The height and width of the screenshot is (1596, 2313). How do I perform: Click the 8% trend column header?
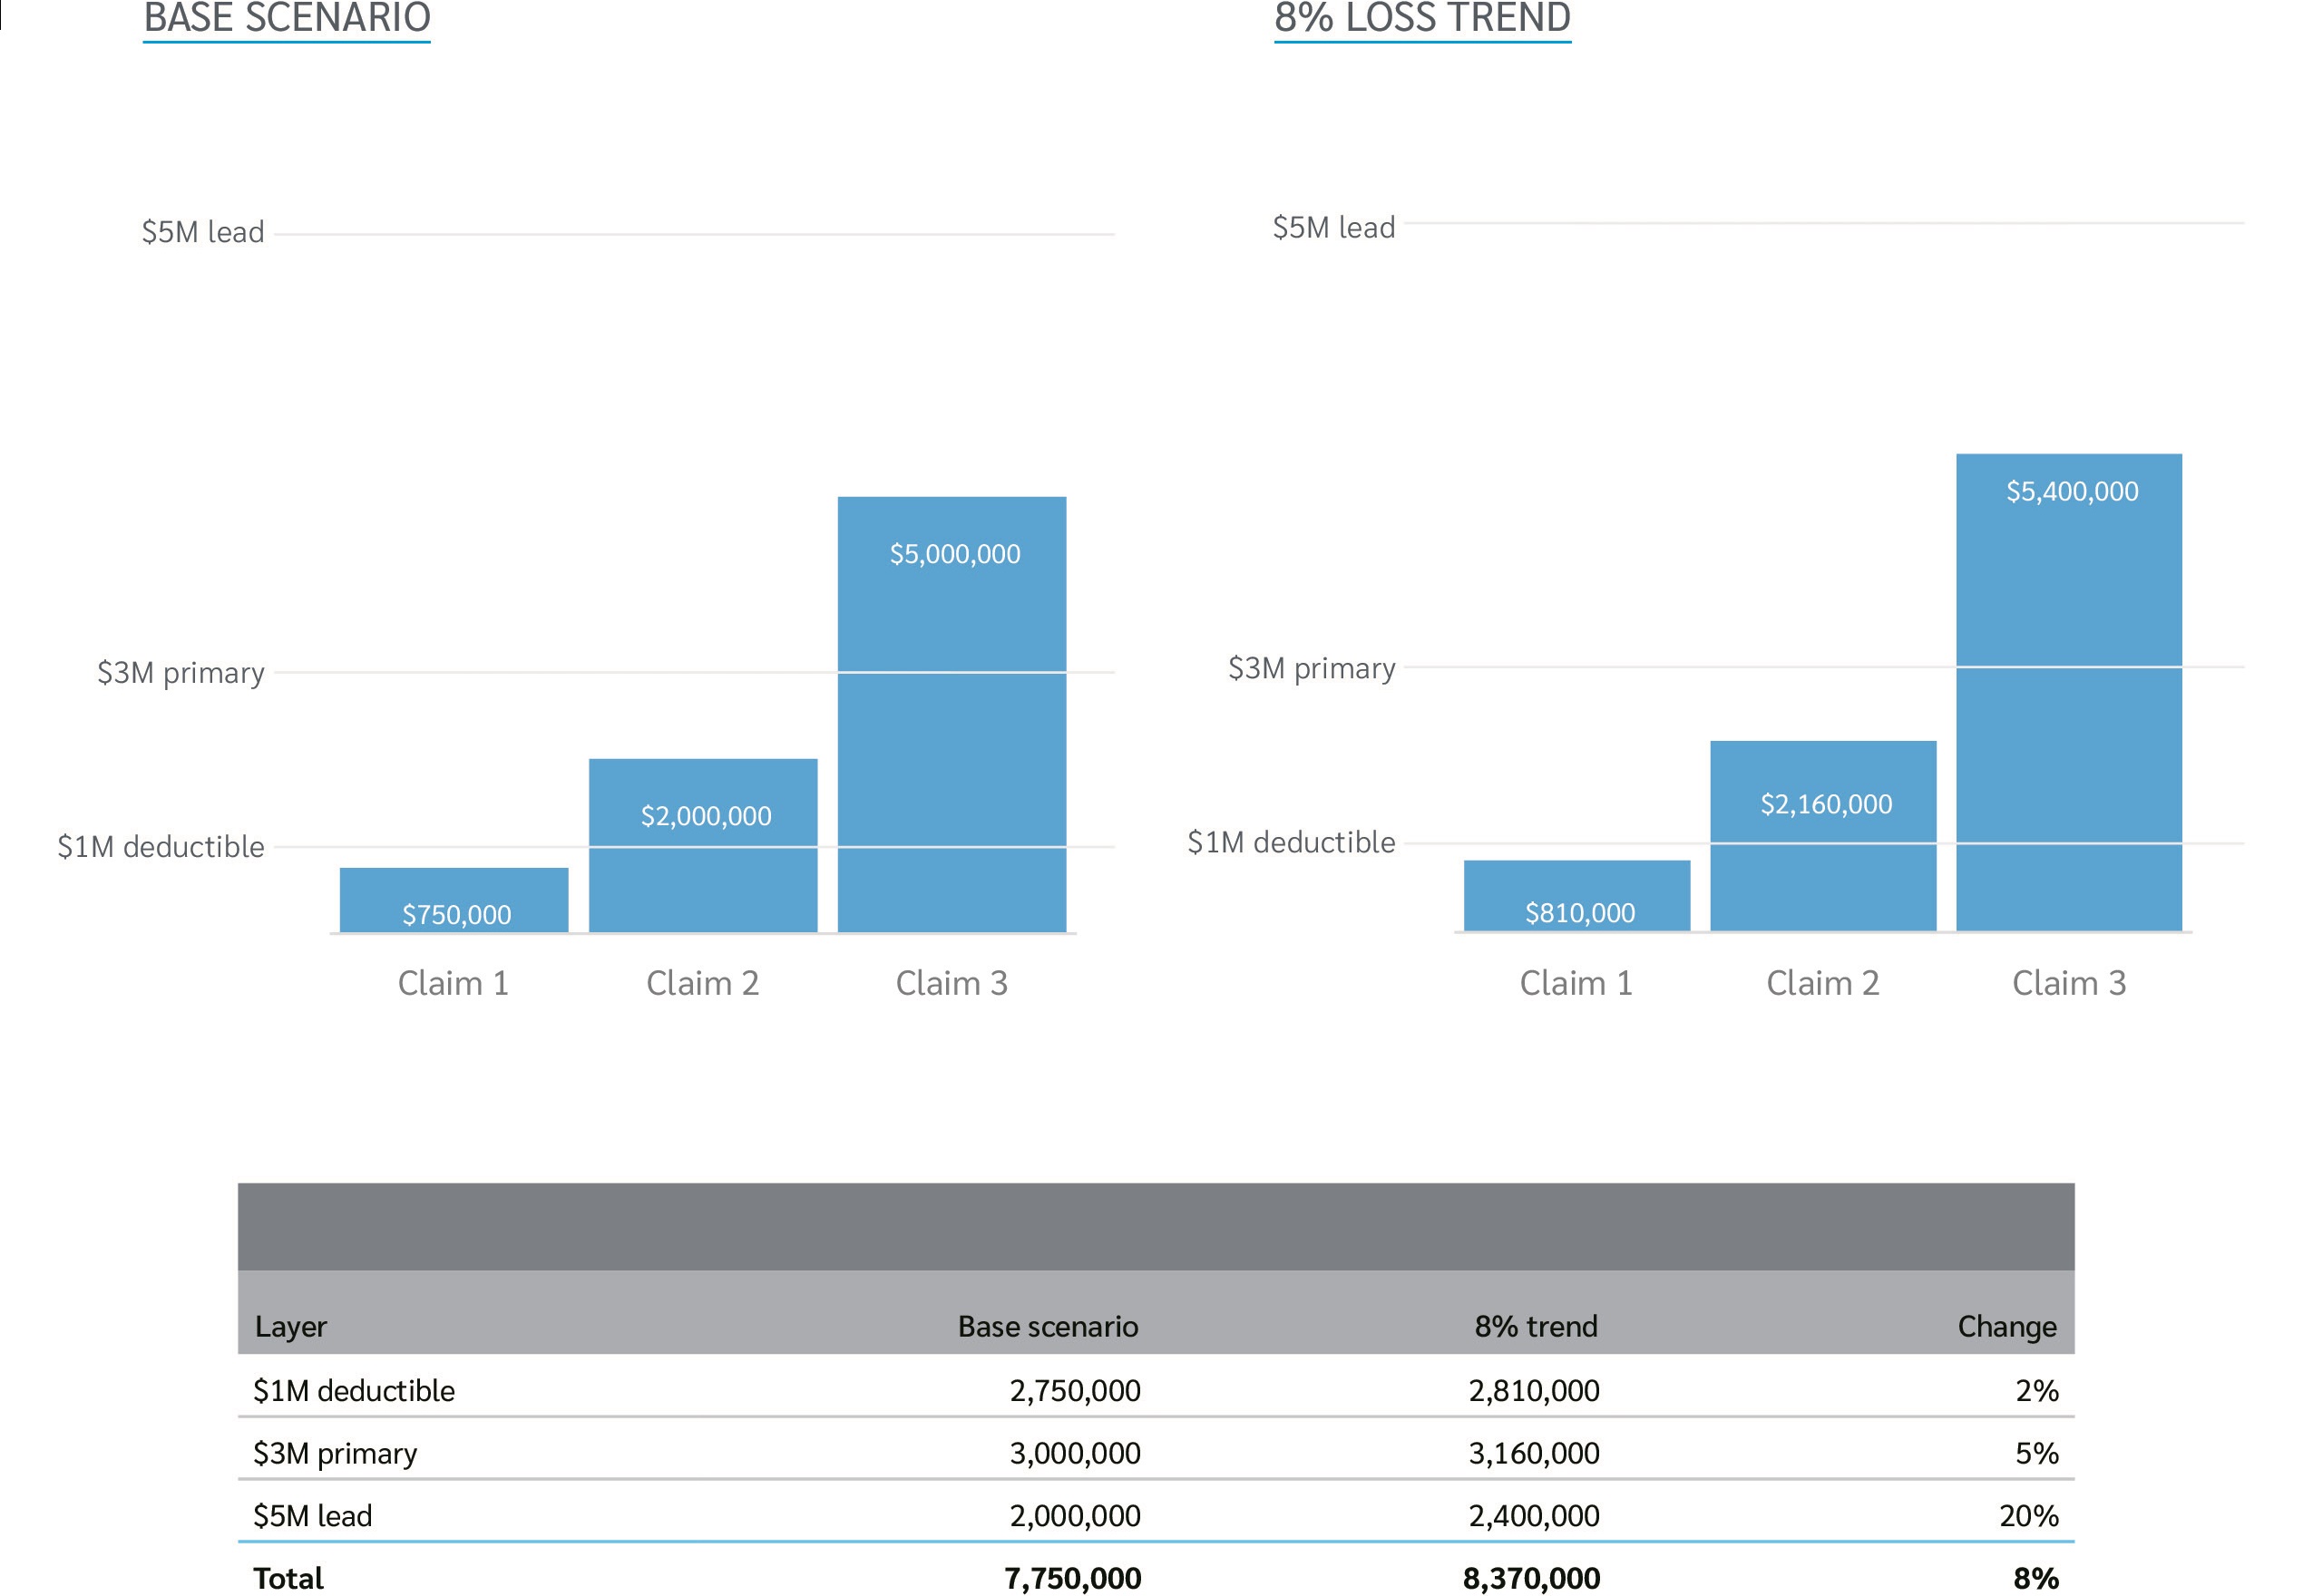coord(1535,1326)
